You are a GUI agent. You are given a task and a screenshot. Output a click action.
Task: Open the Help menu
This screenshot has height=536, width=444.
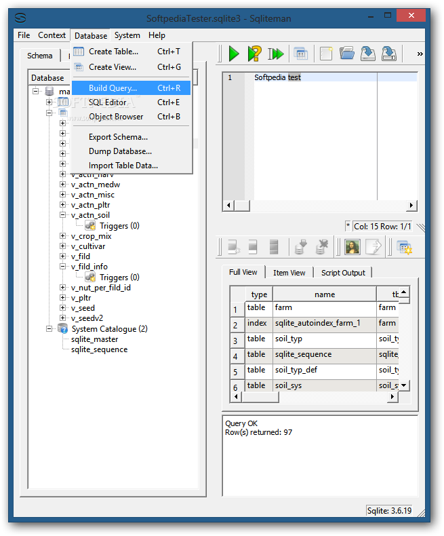point(157,35)
